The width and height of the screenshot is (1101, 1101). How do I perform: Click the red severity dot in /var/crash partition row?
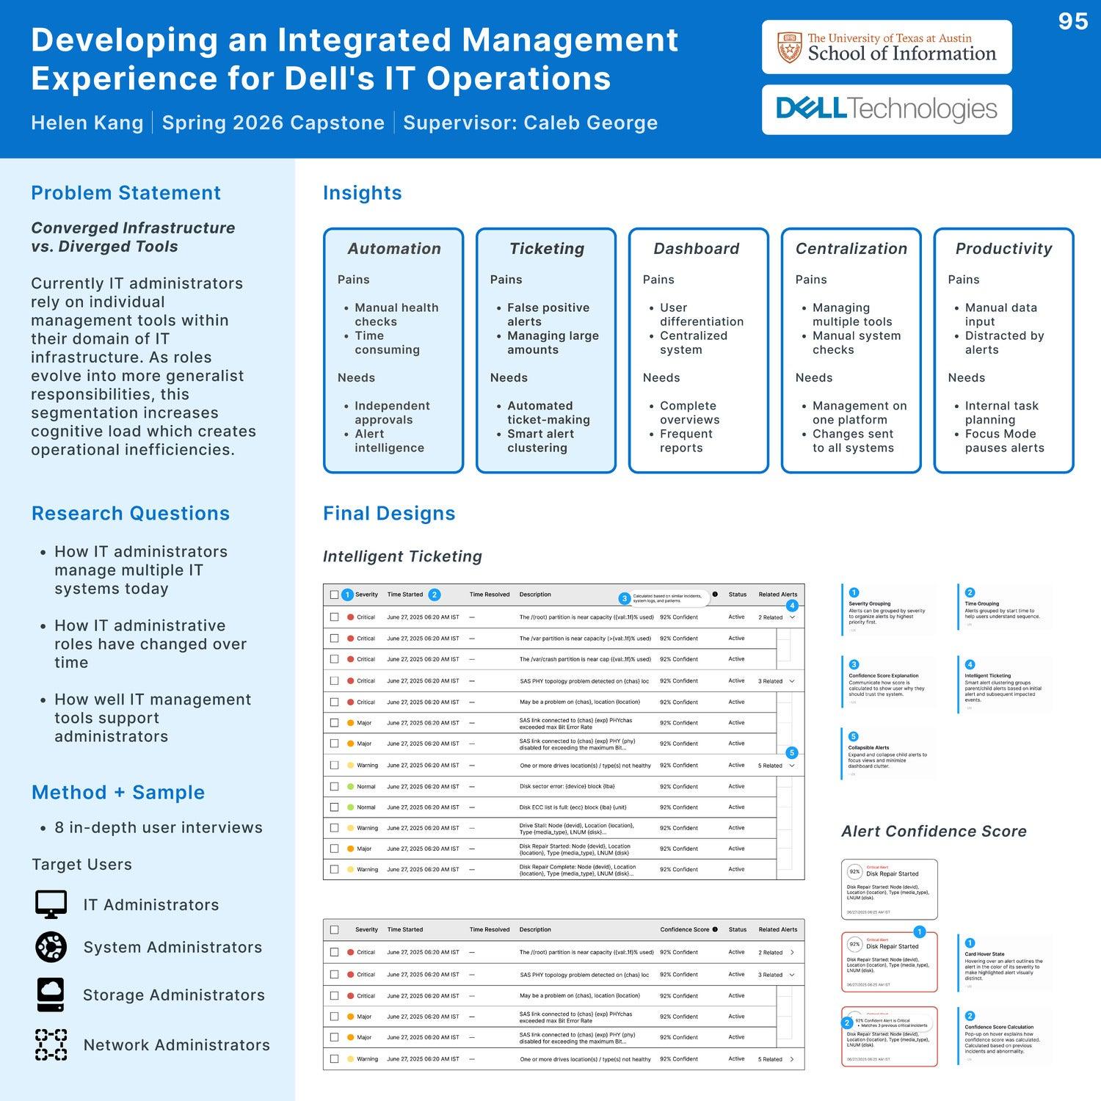point(350,659)
